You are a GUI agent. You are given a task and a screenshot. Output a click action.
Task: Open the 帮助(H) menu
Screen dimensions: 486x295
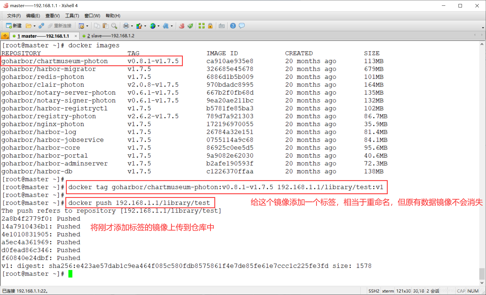[x=113, y=16]
